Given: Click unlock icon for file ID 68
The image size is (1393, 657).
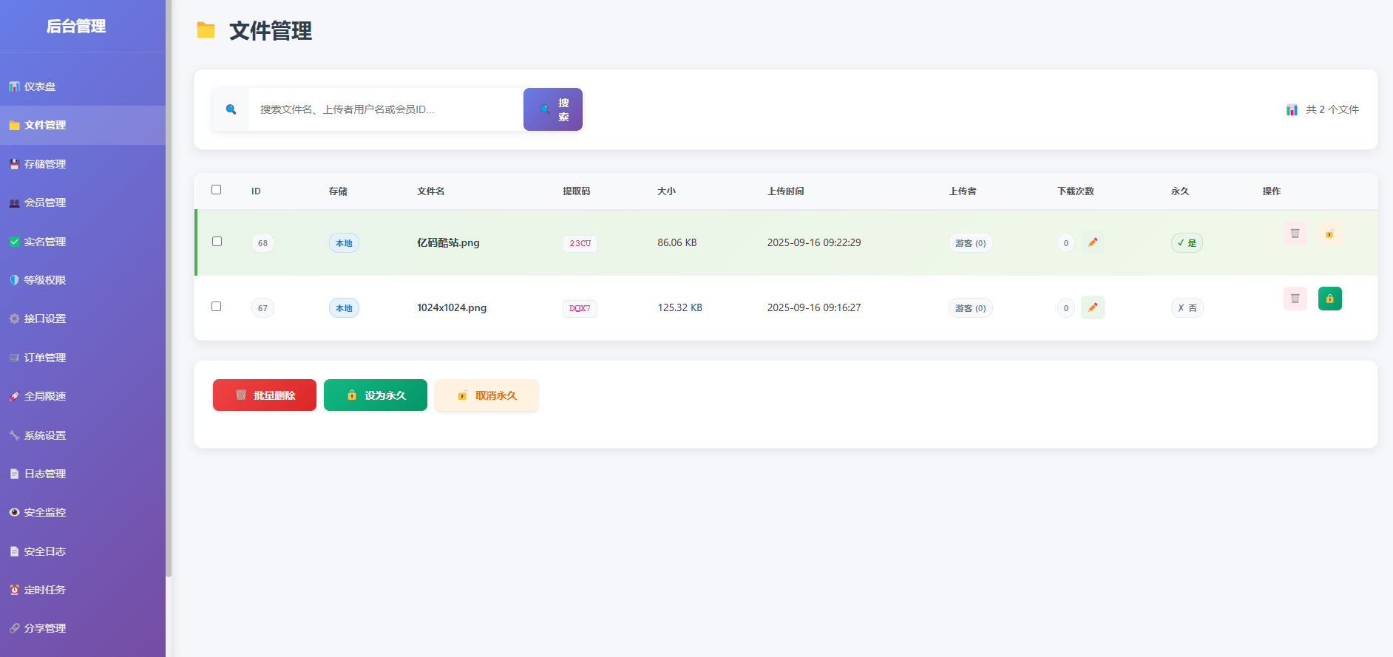Looking at the screenshot, I should tap(1329, 234).
